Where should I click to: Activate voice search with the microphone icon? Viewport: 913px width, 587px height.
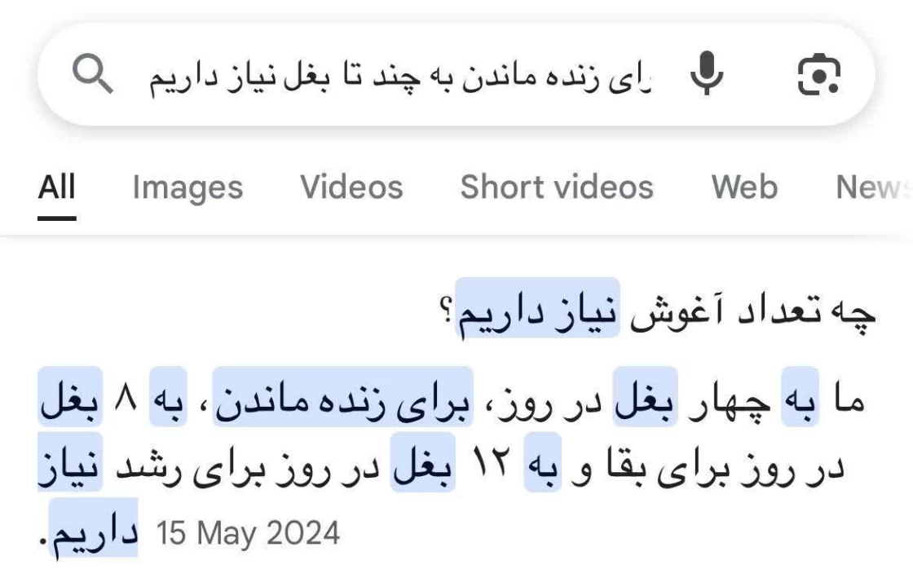click(708, 74)
